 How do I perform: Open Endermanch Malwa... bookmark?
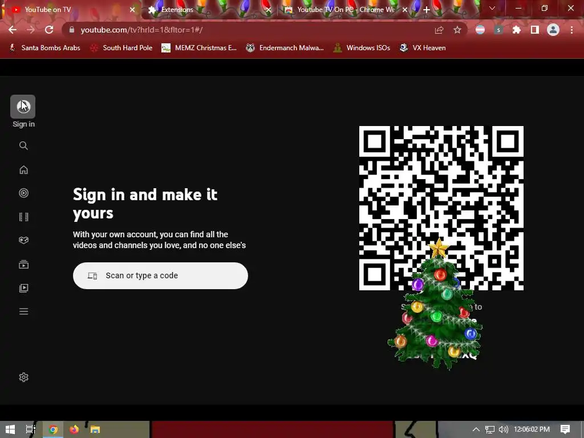285,48
